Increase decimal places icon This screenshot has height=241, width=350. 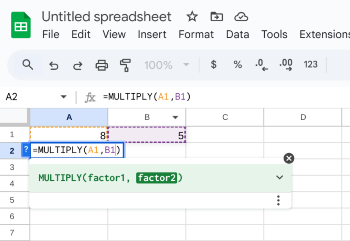(x=286, y=65)
